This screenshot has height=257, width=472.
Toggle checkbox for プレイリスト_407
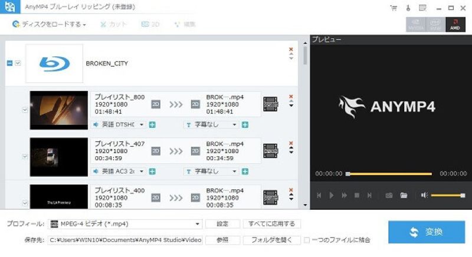click(x=25, y=157)
